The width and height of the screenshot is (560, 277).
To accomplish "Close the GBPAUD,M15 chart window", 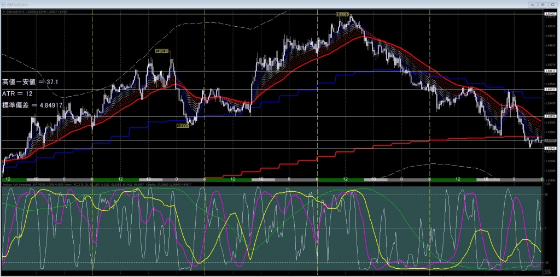I will coord(553,3).
